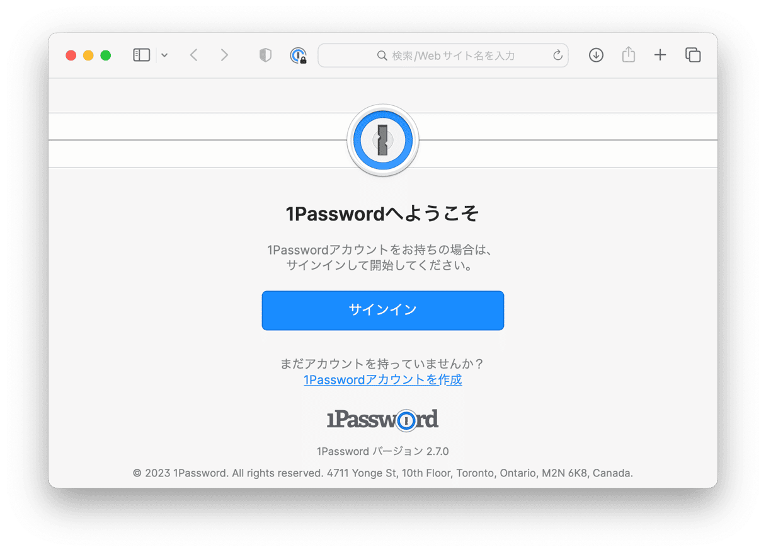Open the 1Passwordアカウントを作成 link
The width and height of the screenshot is (766, 552).
pyautogui.click(x=383, y=379)
